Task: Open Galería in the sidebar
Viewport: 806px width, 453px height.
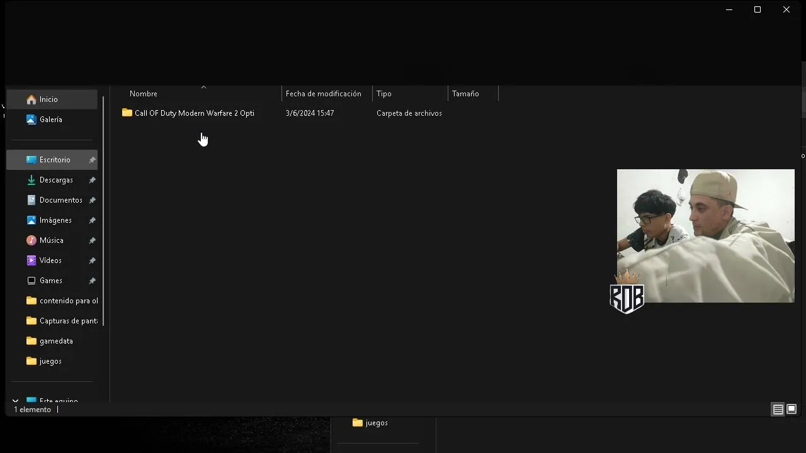Action: [52, 120]
